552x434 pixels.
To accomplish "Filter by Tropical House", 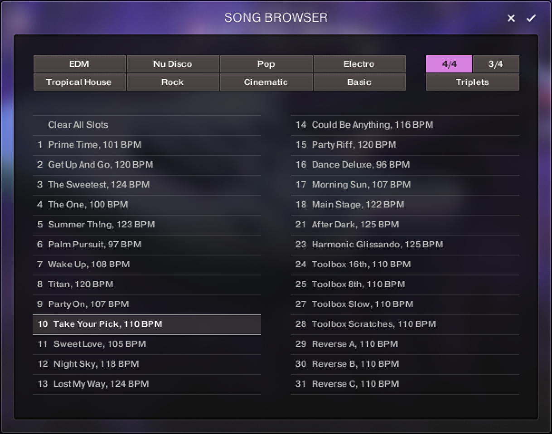I will coord(79,82).
